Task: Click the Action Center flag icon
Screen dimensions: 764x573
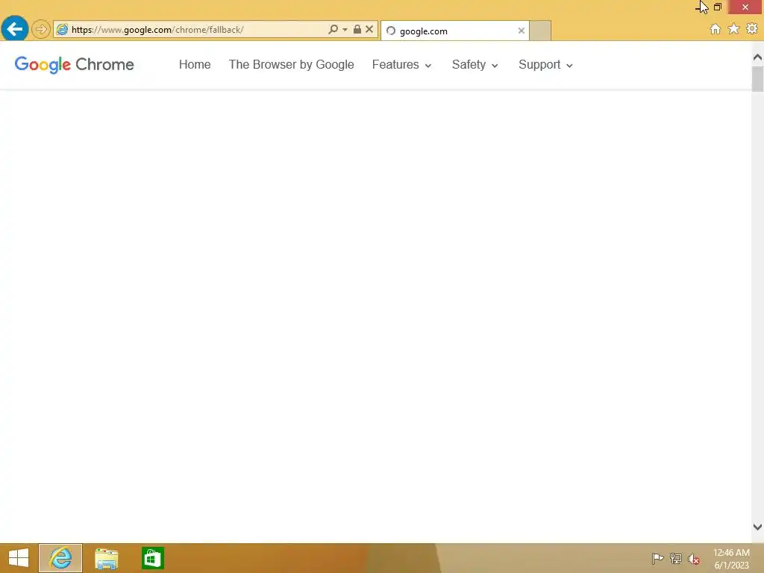Action: (x=657, y=558)
